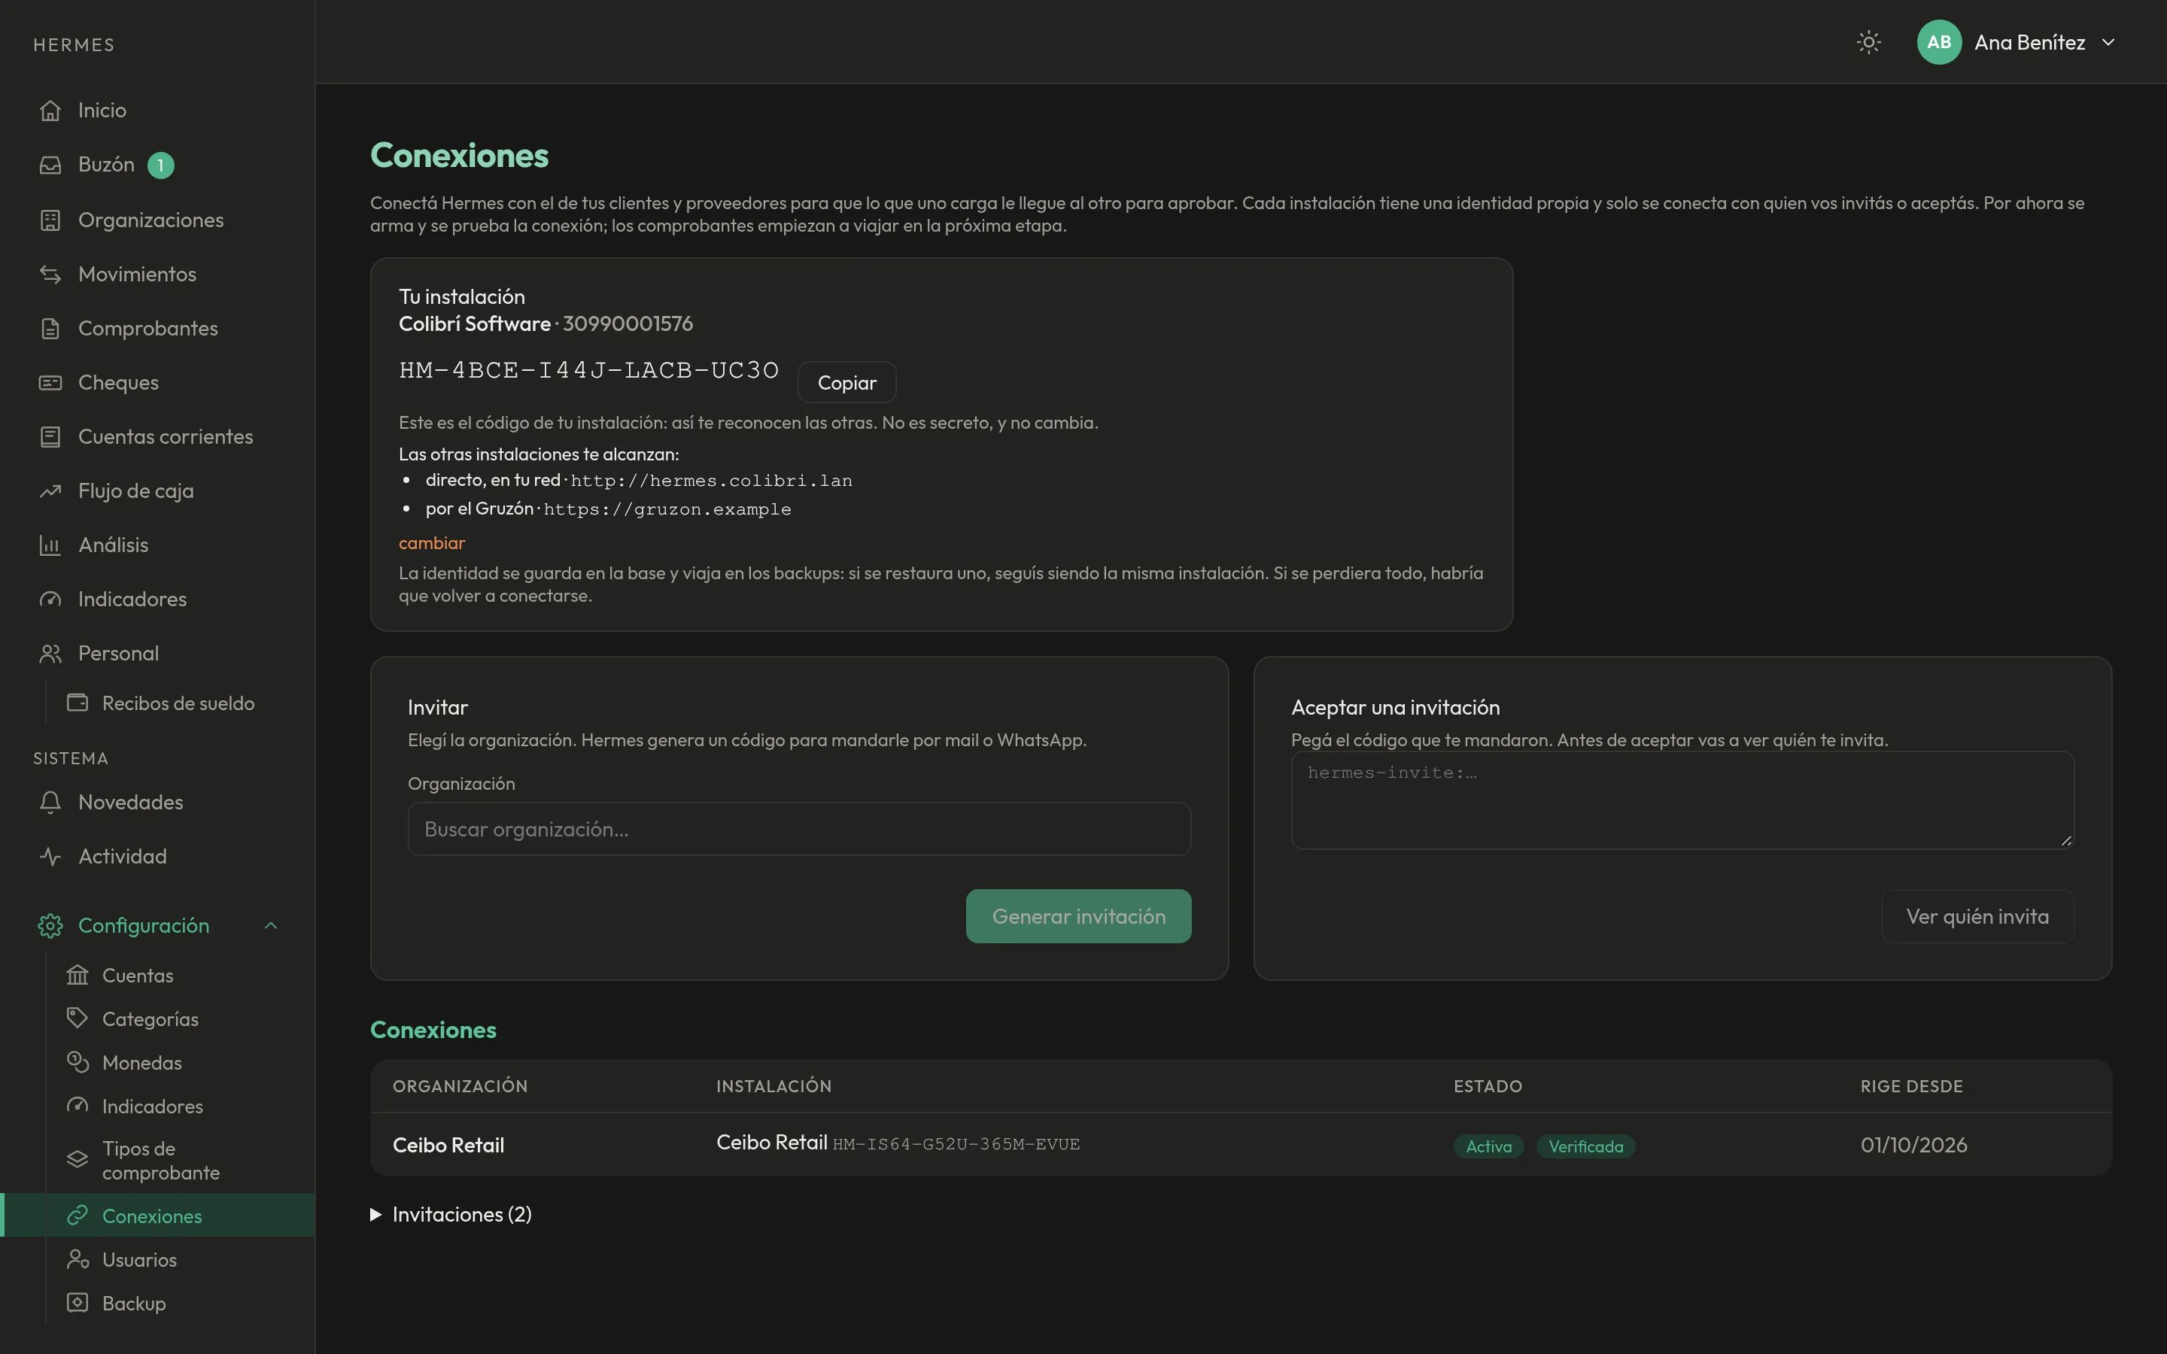Open Indicadores under Configuración
This screenshot has width=2167, height=1354.
(152, 1106)
